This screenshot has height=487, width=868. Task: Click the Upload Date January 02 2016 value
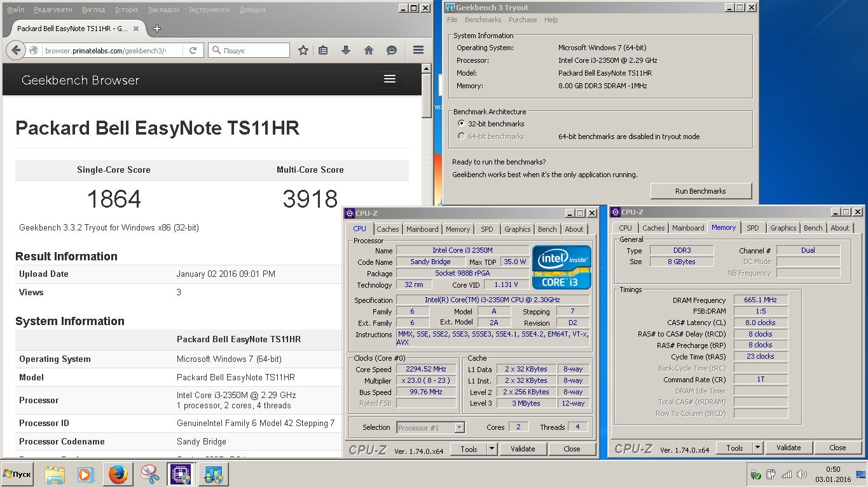[x=226, y=274]
